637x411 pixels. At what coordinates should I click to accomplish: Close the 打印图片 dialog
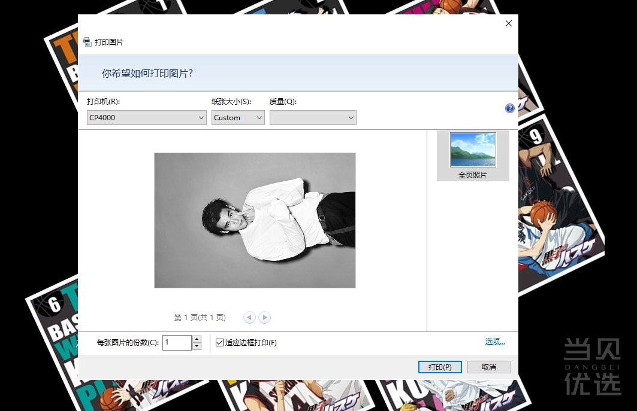(x=509, y=23)
